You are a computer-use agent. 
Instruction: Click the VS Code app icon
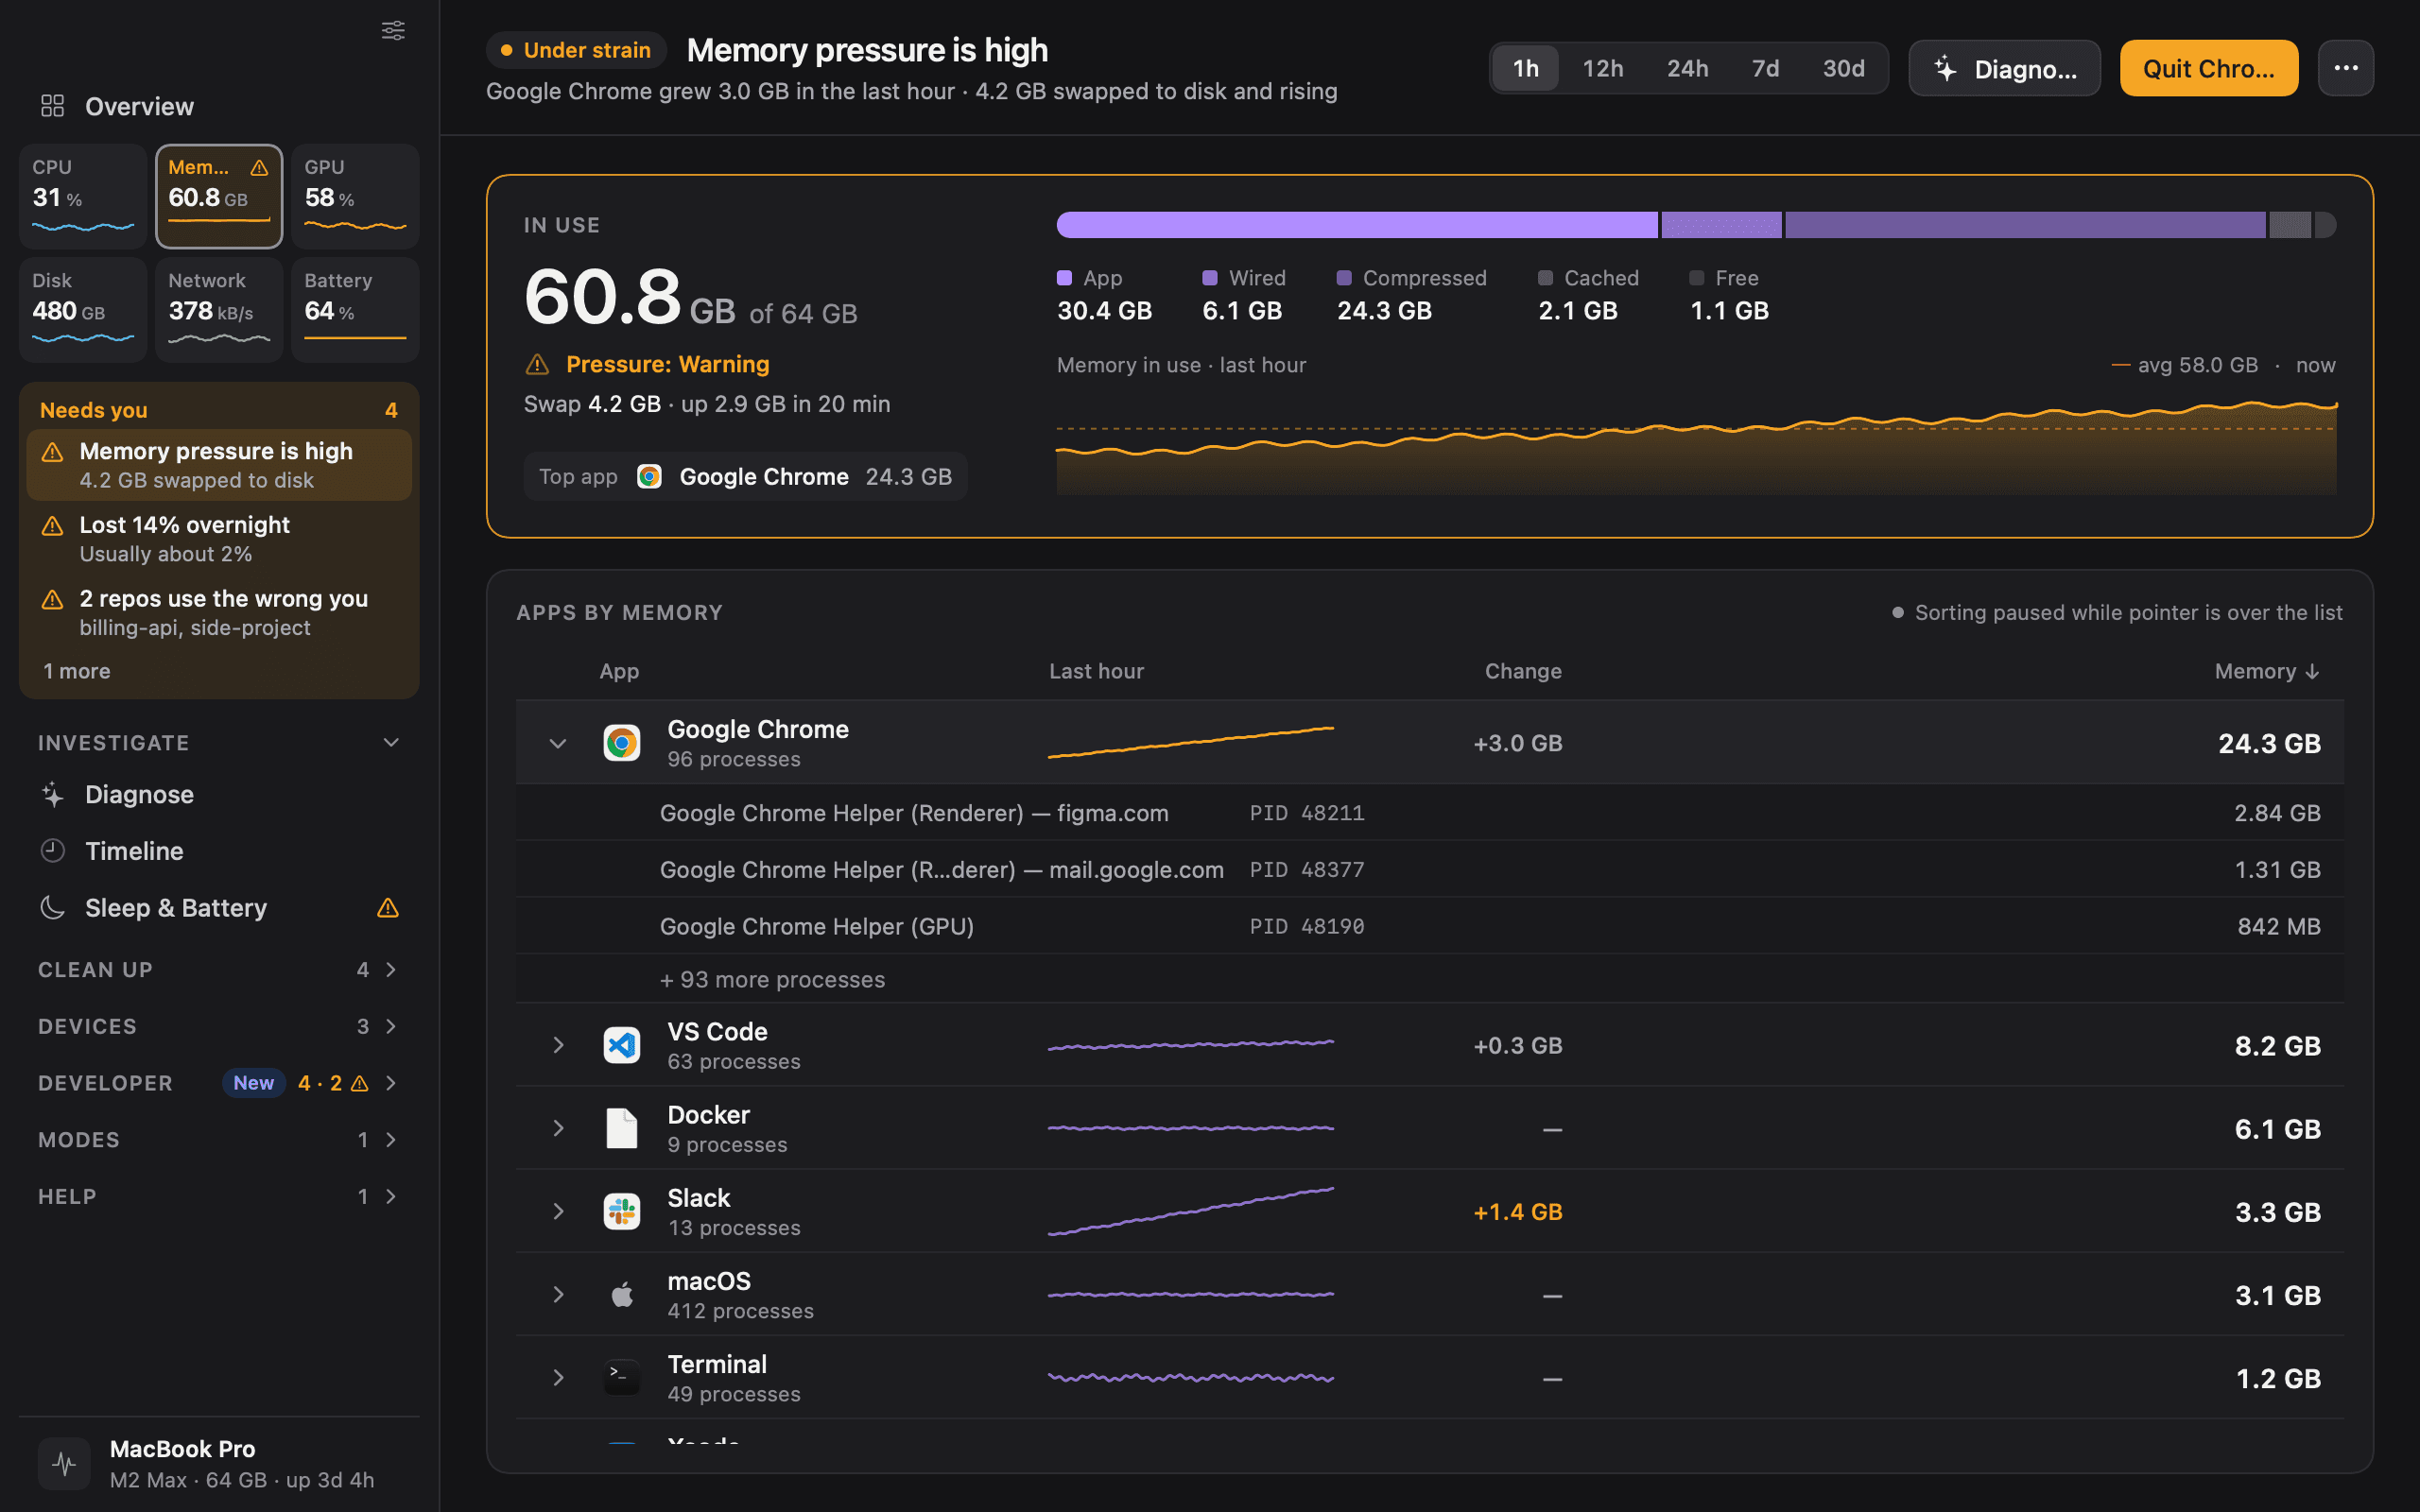(621, 1045)
